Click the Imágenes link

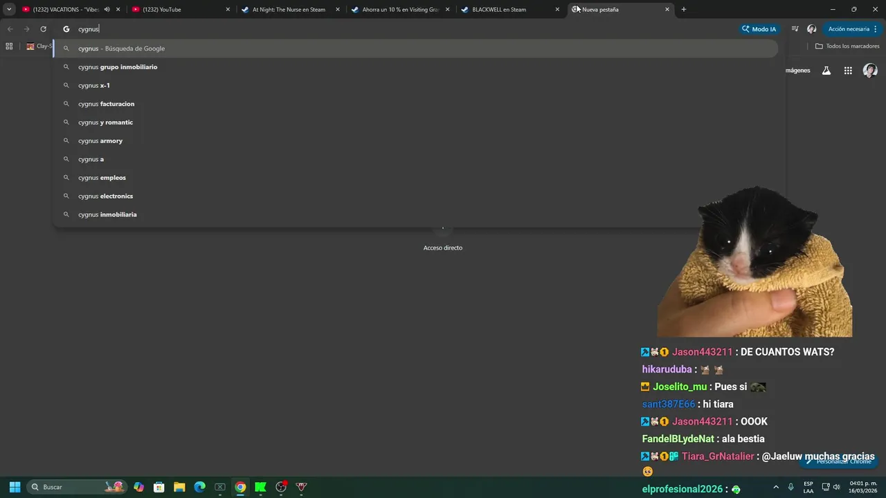pyautogui.click(x=798, y=71)
